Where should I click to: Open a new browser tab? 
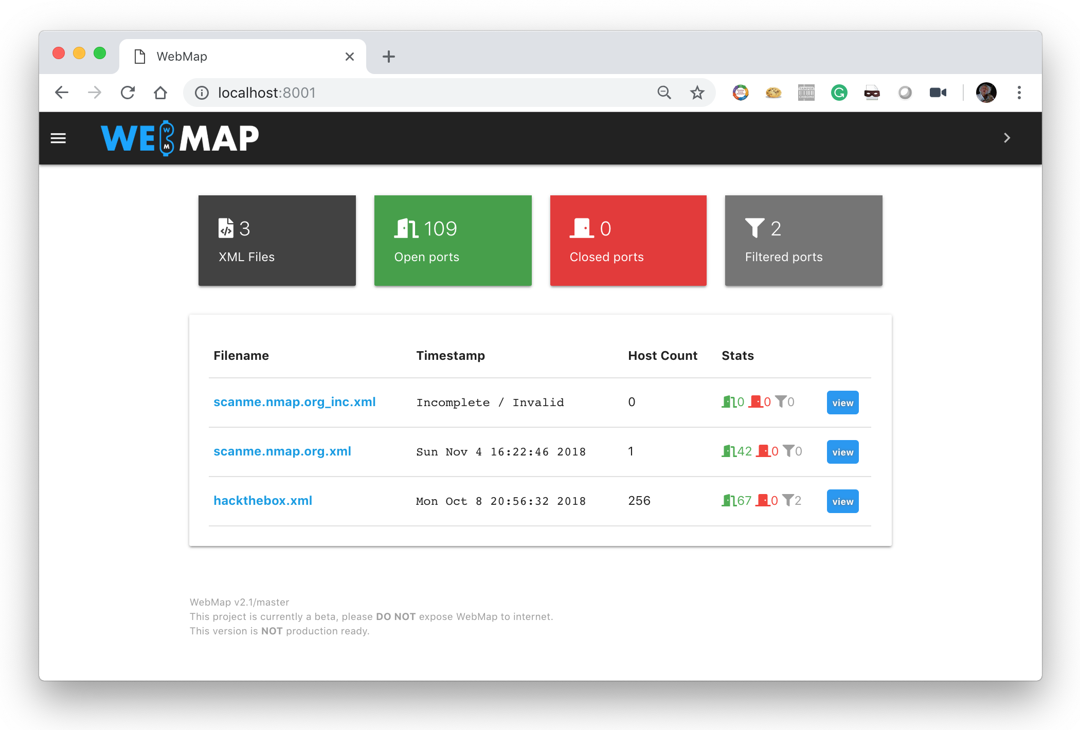pyautogui.click(x=389, y=57)
